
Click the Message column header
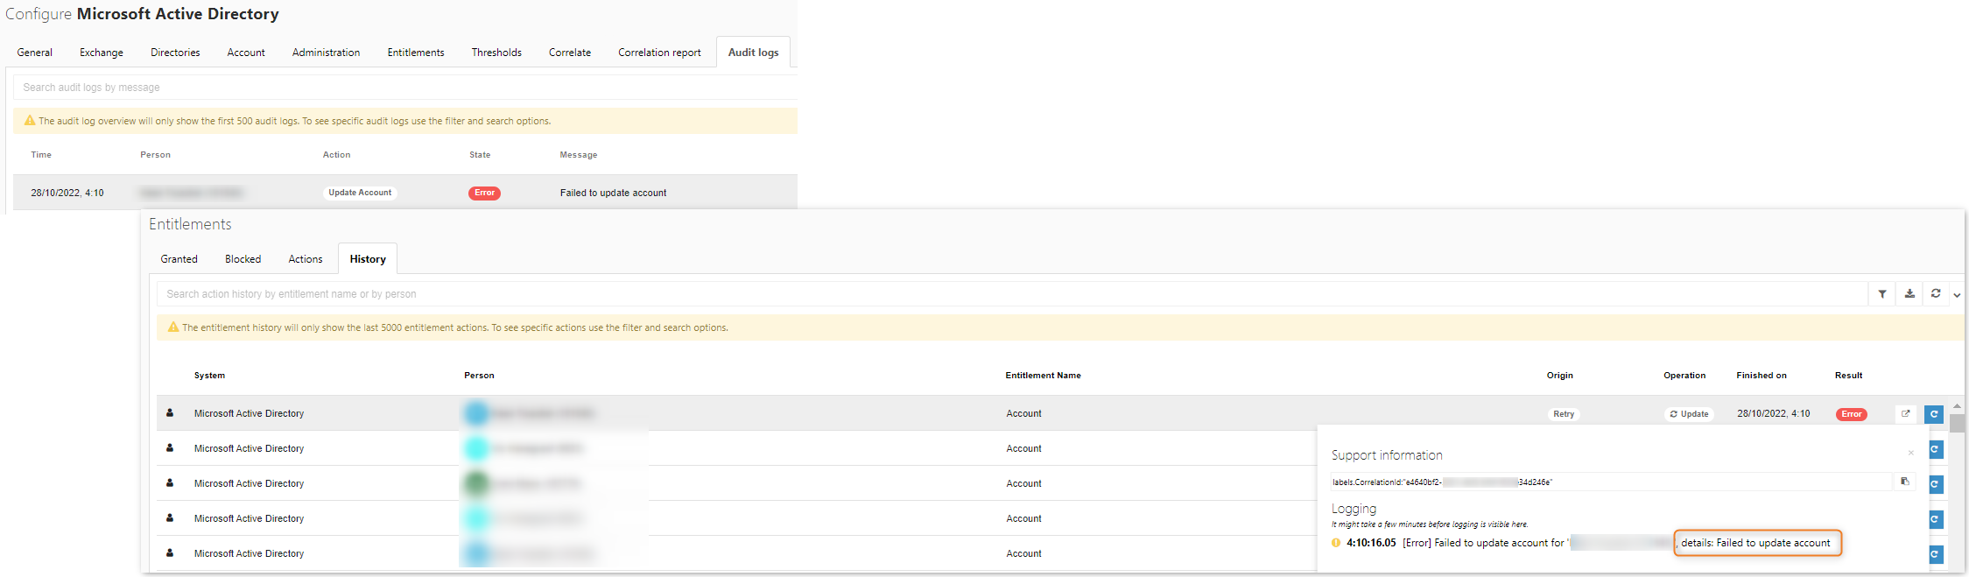pos(579,155)
